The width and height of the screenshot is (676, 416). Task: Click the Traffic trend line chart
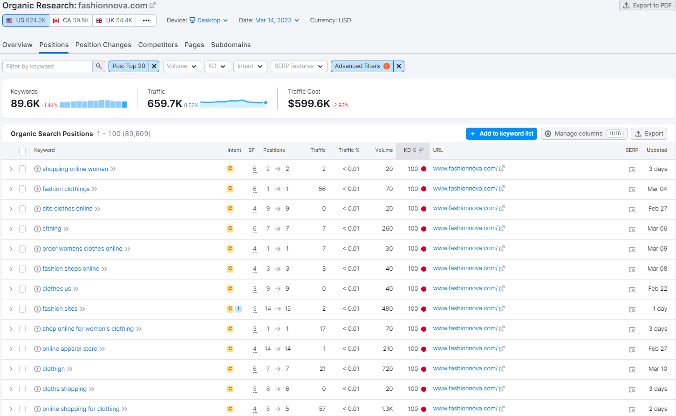234,103
